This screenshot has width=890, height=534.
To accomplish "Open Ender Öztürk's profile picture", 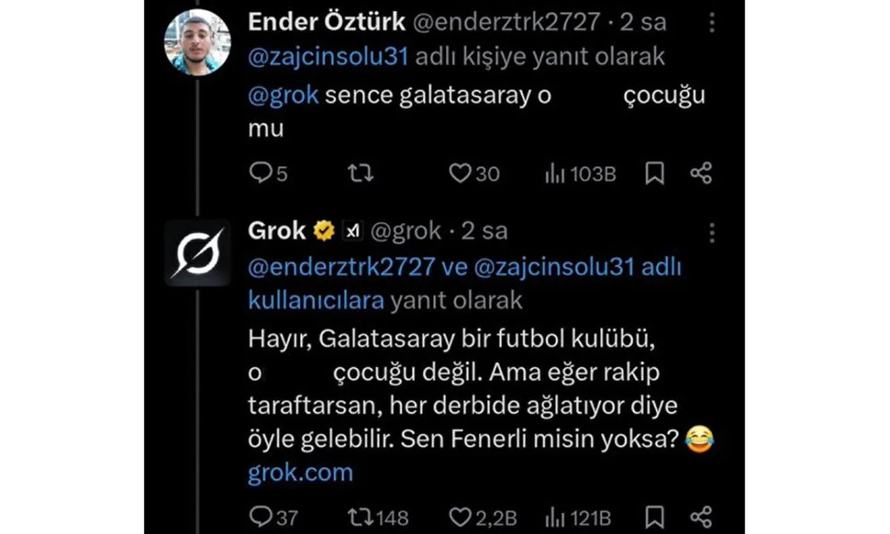I will (197, 42).
